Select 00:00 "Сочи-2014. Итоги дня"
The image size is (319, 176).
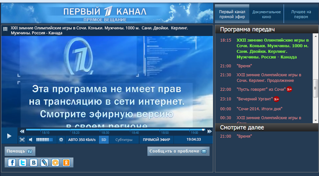pos(251,109)
